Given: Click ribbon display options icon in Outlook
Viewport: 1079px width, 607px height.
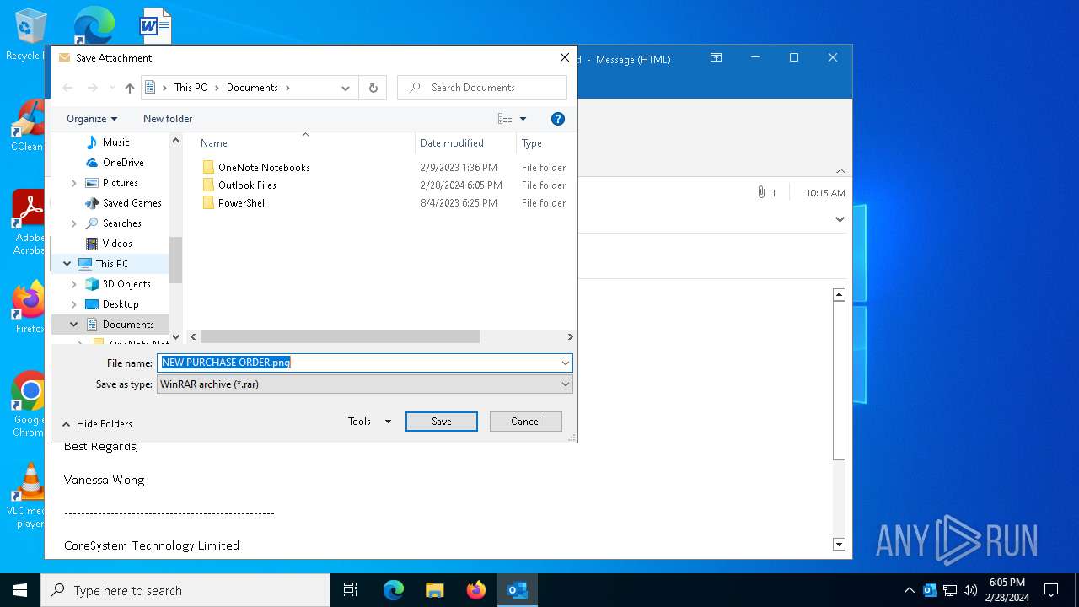Looking at the screenshot, I should [716, 58].
